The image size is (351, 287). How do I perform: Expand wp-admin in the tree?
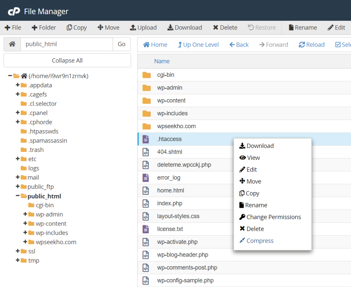(x=25, y=214)
